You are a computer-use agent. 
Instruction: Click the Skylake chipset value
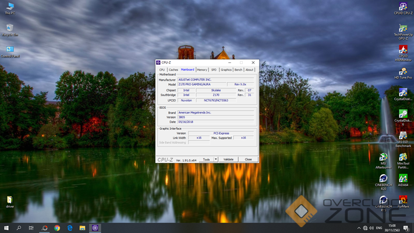click(x=215, y=90)
